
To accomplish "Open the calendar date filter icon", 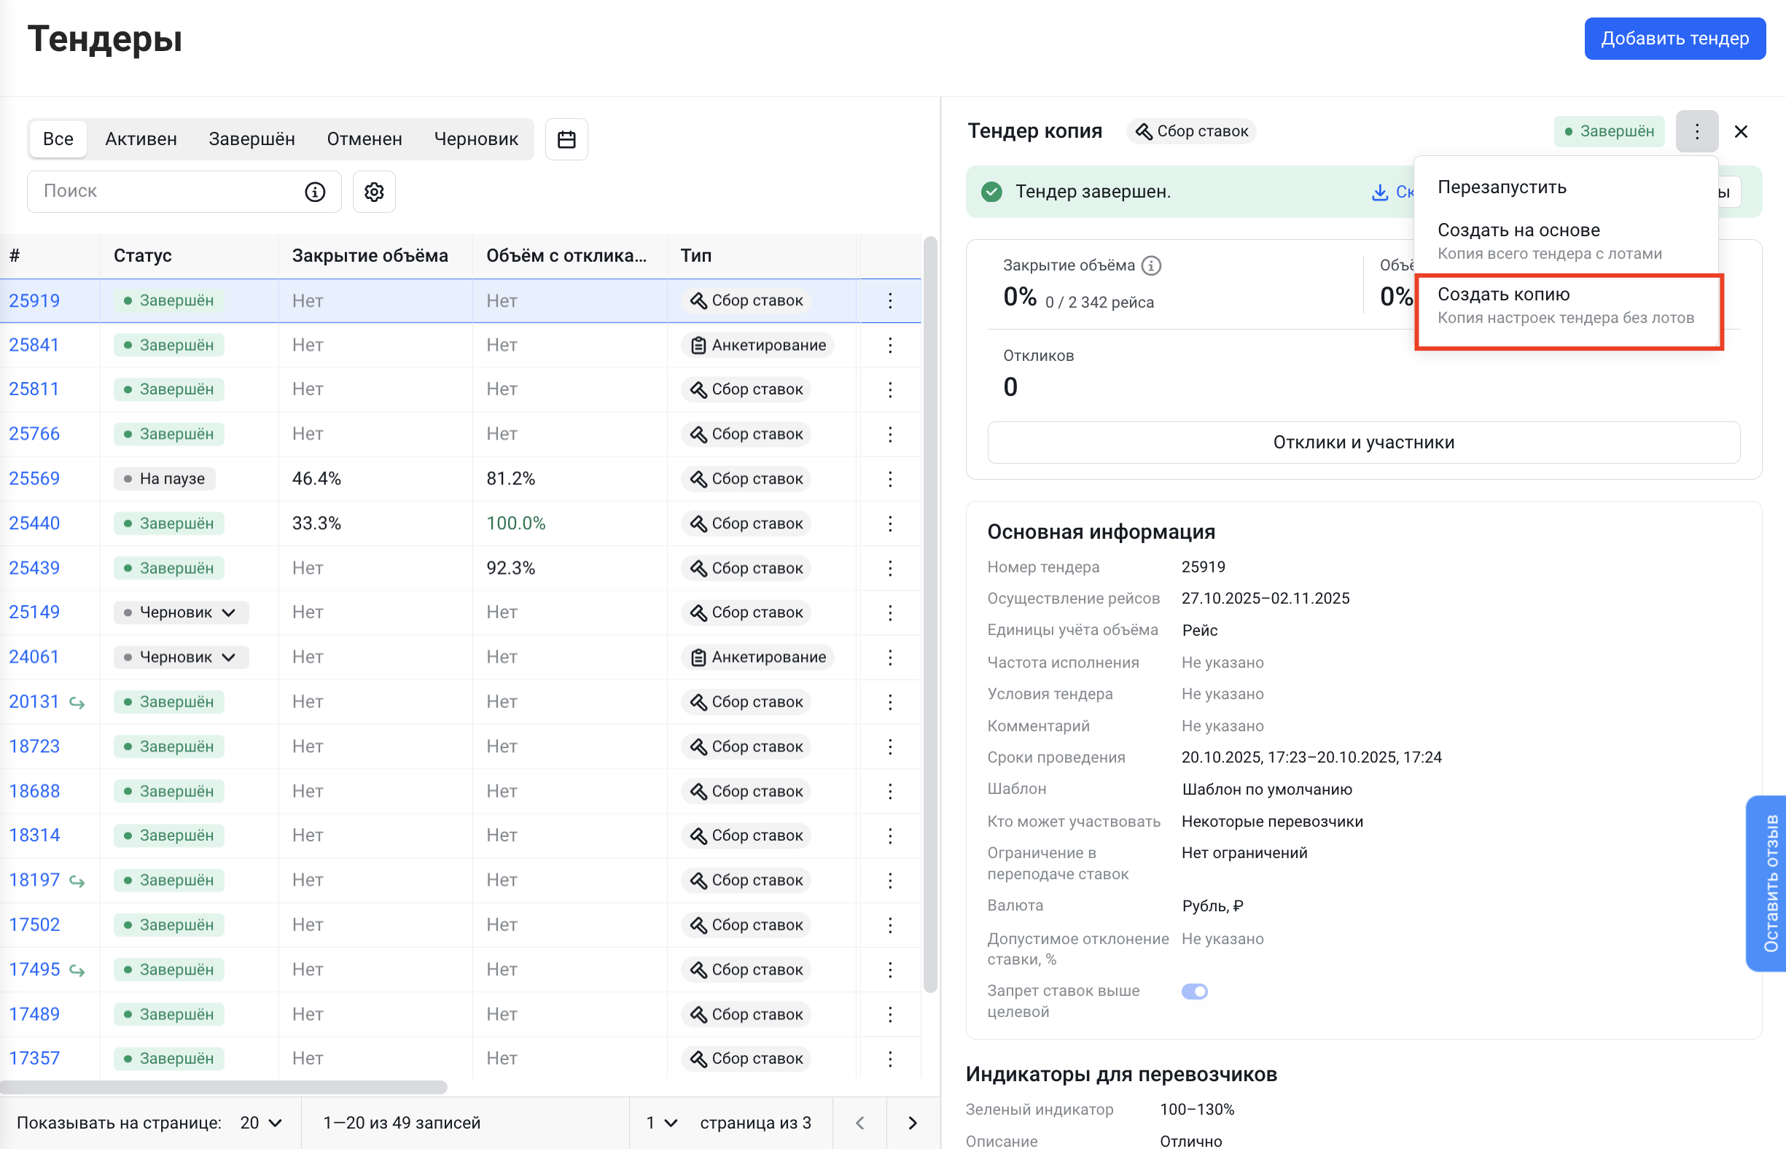I will pos(566,139).
